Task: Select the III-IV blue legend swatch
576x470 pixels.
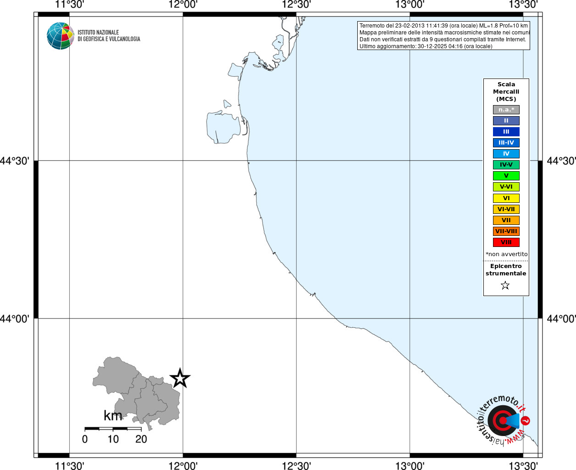Action: click(506, 143)
